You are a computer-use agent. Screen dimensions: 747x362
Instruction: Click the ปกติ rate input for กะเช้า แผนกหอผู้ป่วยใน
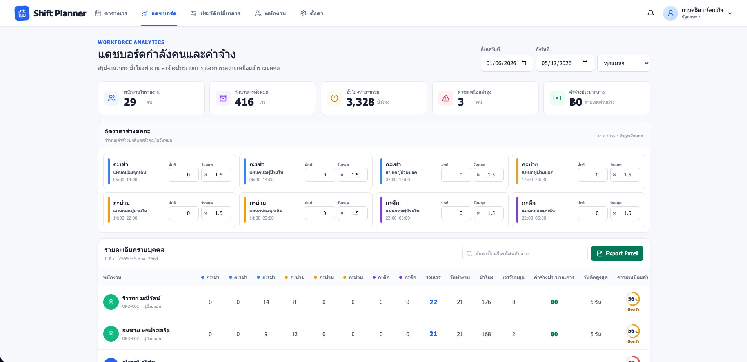(320, 175)
